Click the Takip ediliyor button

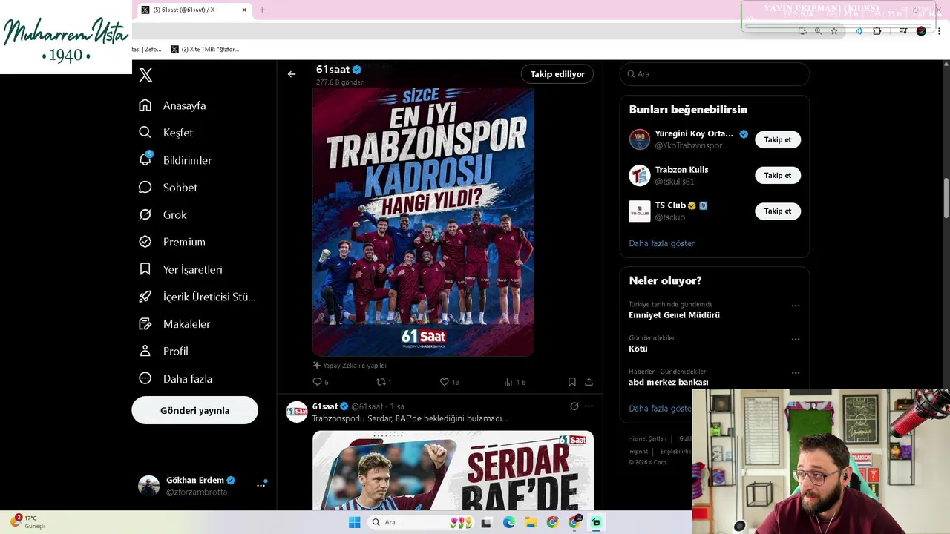coord(557,74)
